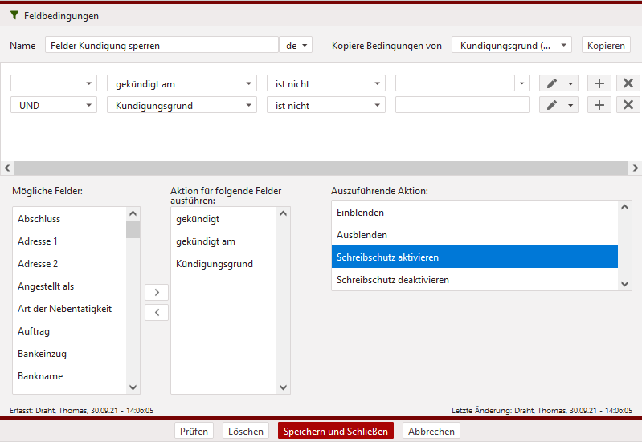Add a condition after the first row

pyautogui.click(x=599, y=83)
